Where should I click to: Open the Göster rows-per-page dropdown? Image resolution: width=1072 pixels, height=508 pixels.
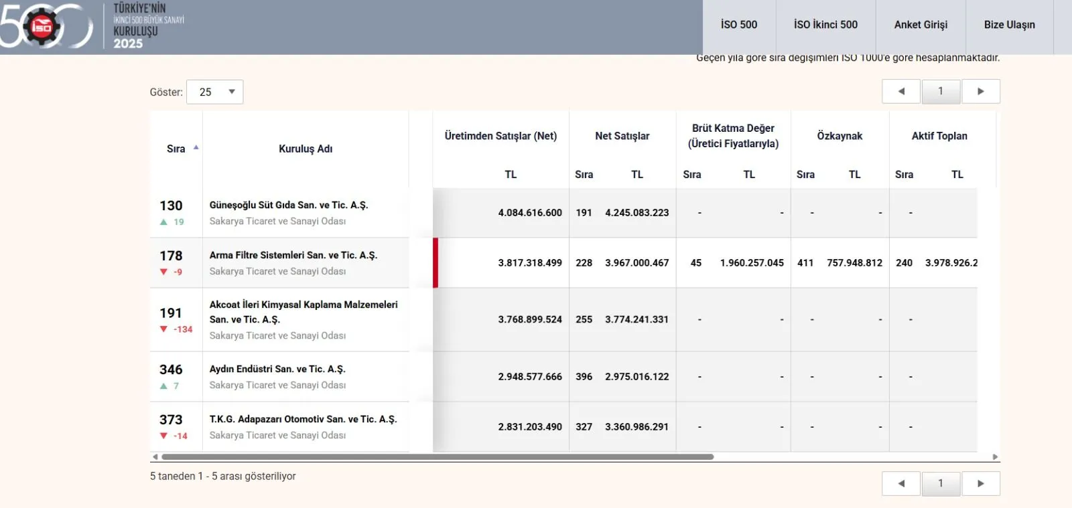[215, 92]
